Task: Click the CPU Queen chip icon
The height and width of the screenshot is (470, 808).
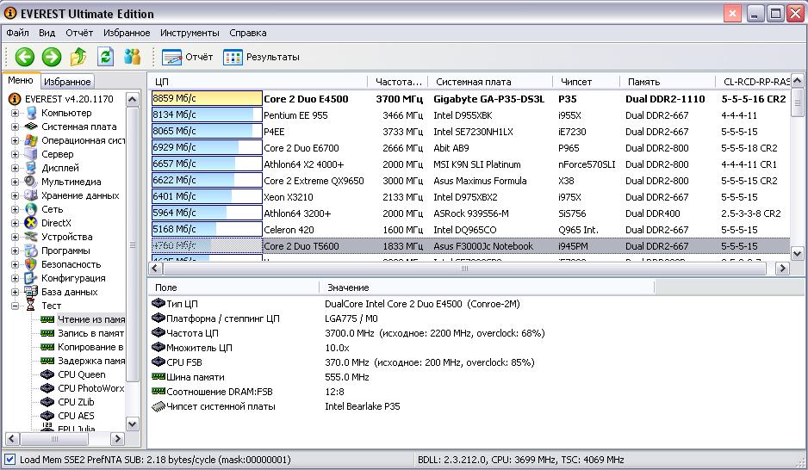Action: [47, 374]
